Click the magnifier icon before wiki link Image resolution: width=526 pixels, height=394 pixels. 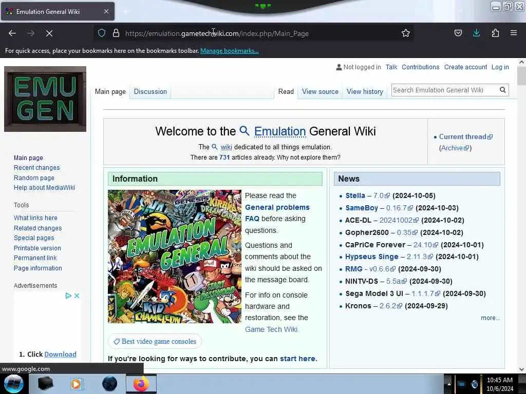[215, 147]
